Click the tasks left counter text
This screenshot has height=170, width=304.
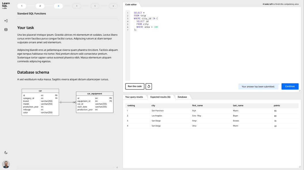coord(281,4)
